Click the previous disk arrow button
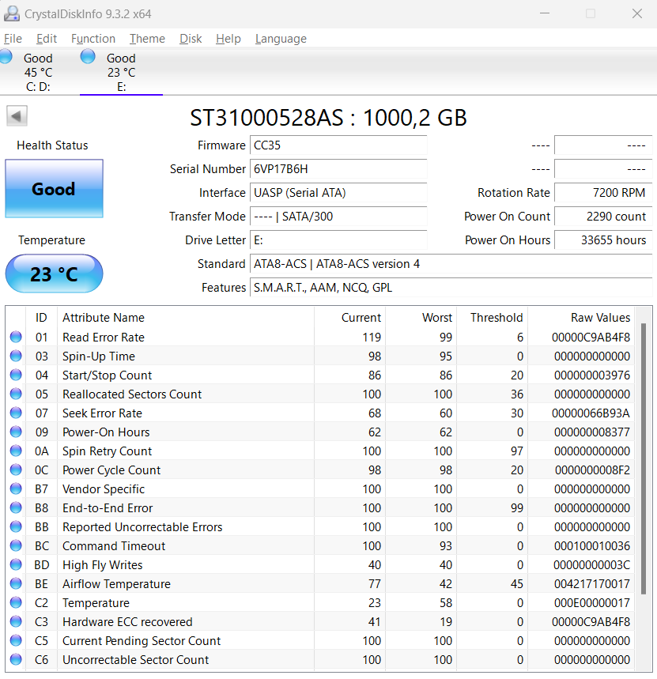The height and width of the screenshot is (679, 657). [x=17, y=116]
